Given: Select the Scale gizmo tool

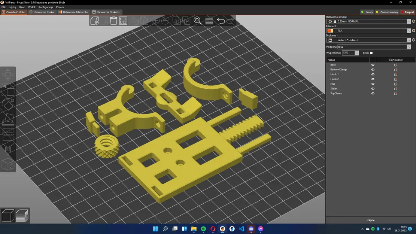Looking at the screenshot, I should (x=8, y=91).
